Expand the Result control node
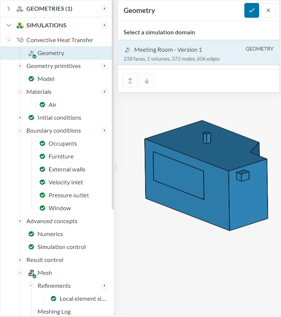 (20, 260)
